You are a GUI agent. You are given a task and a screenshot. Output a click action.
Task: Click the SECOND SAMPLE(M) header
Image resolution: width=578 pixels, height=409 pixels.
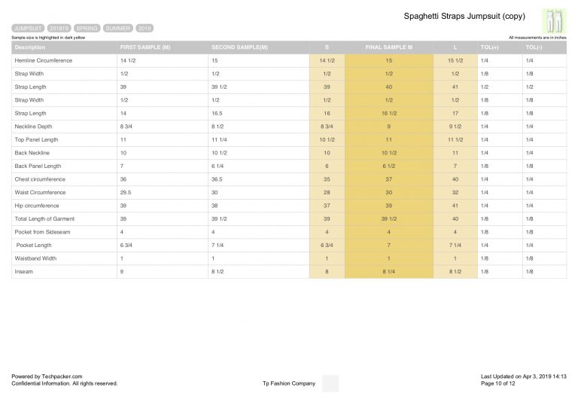pos(239,47)
